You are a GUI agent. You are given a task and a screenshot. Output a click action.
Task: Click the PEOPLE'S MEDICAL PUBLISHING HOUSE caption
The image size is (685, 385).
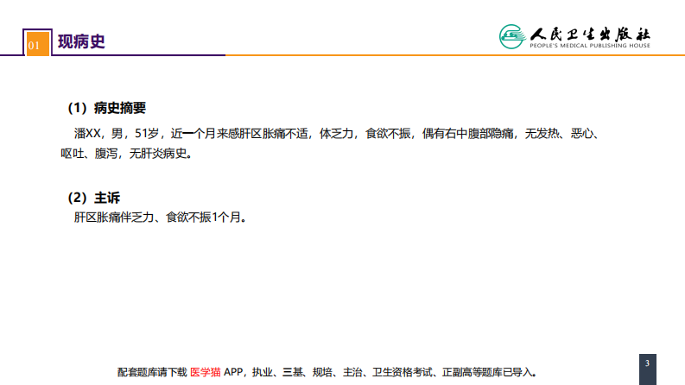[590, 46]
